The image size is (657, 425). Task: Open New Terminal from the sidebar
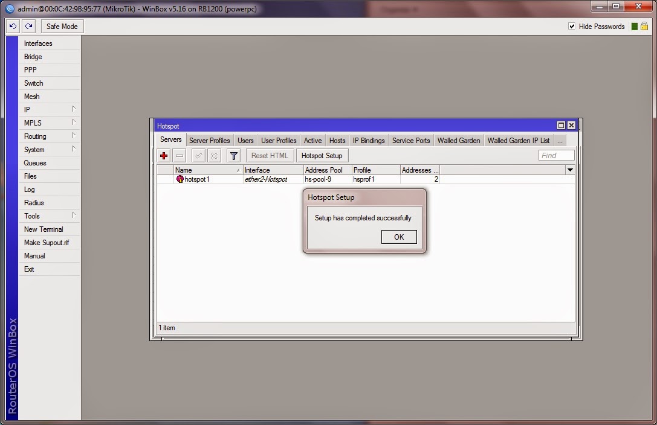click(x=50, y=229)
